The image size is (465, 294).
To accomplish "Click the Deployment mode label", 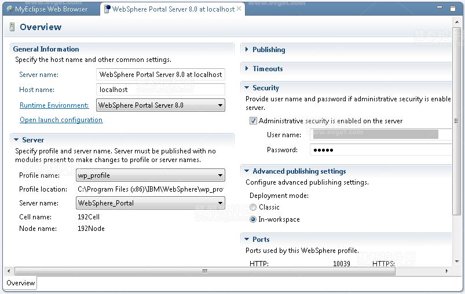I will pyautogui.click(x=279, y=196).
